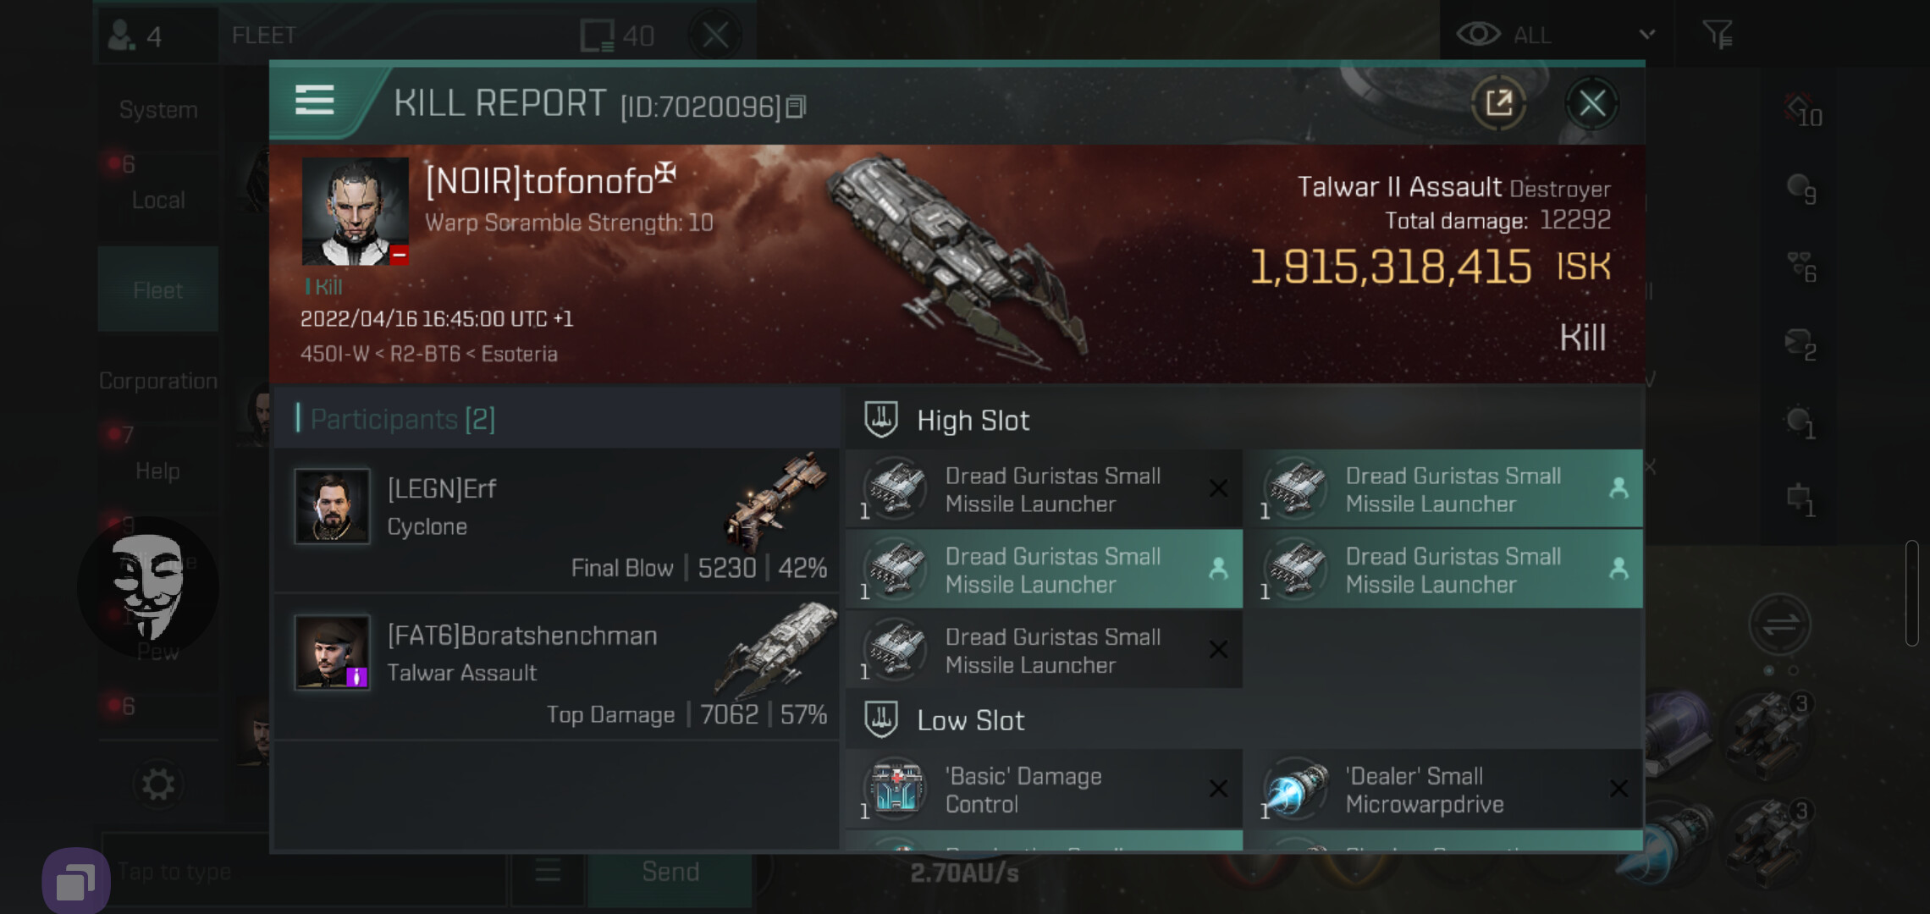Expand the ALL overview dropdown arrow
Image resolution: width=1930 pixels, height=914 pixels.
coord(1646,35)
